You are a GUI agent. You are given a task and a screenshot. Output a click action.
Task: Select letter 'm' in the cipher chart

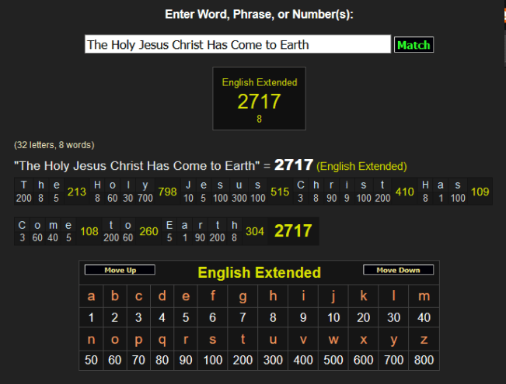(423, 296)
